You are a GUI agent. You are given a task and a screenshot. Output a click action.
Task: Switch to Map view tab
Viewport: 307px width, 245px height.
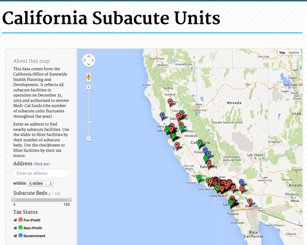coord(282,53)
